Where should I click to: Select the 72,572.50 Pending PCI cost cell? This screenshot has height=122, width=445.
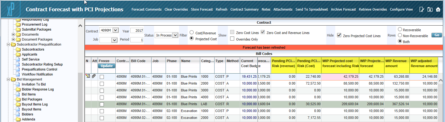[x=309, y=83]
